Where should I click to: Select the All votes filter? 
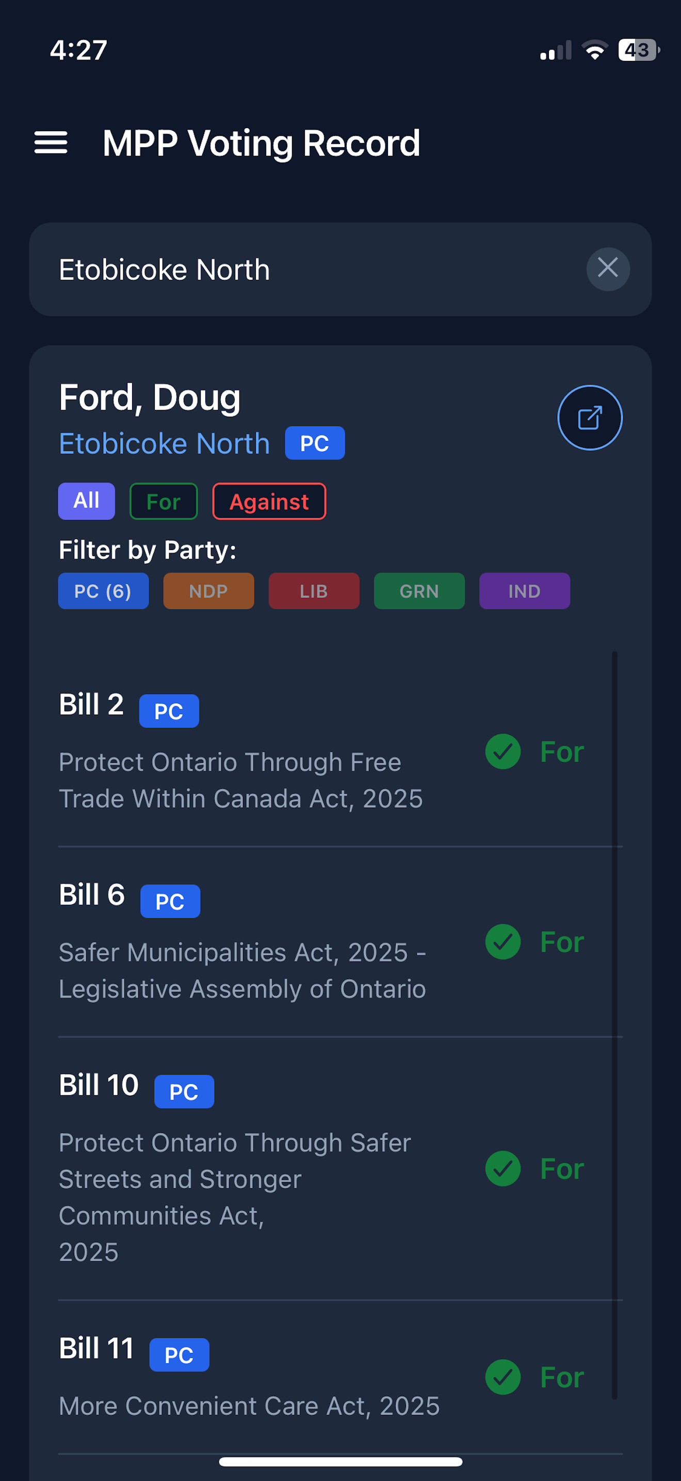pyautogui.click(x=86, y=501)
